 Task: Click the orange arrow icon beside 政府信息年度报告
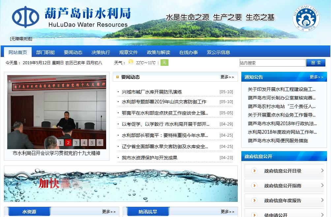tap(254, 200)
